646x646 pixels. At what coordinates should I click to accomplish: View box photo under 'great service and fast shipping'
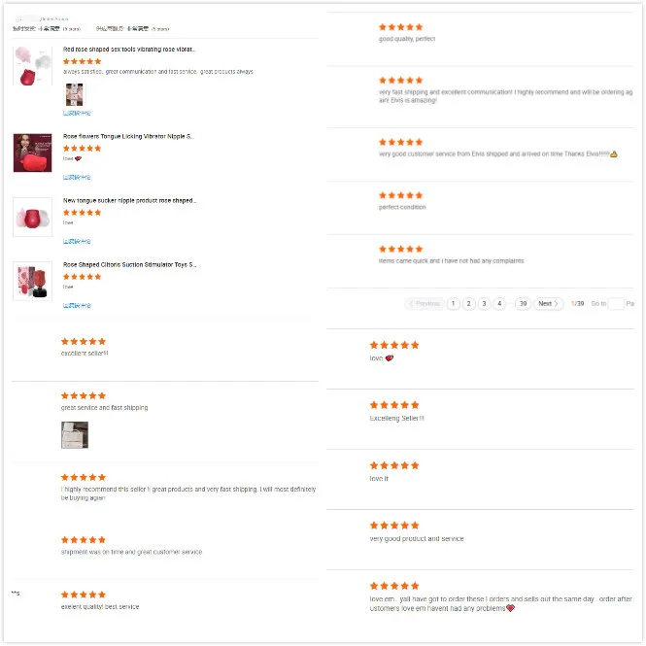point(75,435)
